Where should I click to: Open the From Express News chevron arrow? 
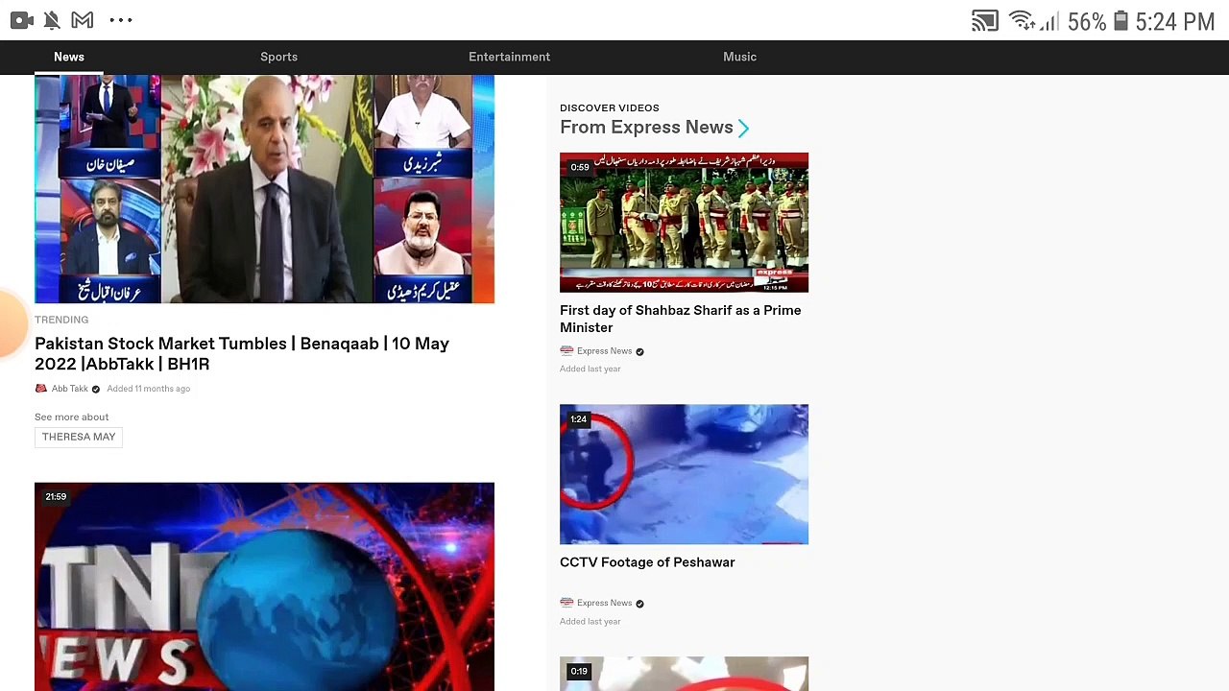(743, 128)
